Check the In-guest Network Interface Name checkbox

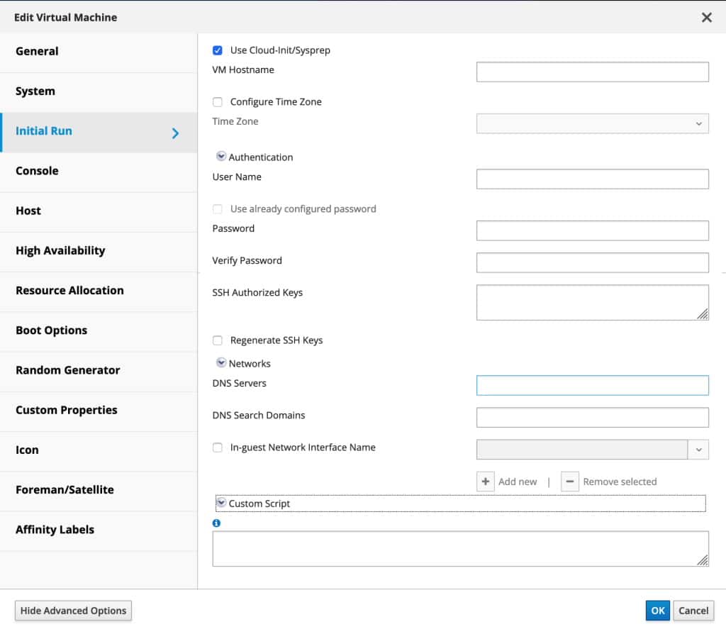click(x=217, y=447)
